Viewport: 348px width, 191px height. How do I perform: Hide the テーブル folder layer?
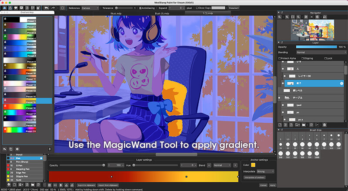[279, 98]
